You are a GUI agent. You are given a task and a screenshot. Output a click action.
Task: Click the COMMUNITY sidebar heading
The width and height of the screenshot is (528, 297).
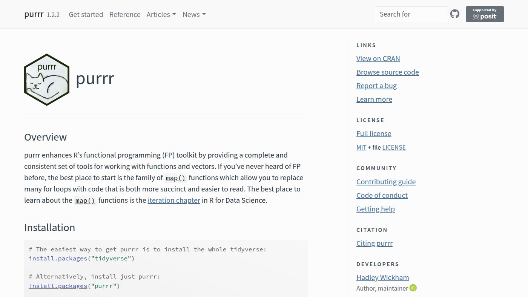tap(376, 168)
